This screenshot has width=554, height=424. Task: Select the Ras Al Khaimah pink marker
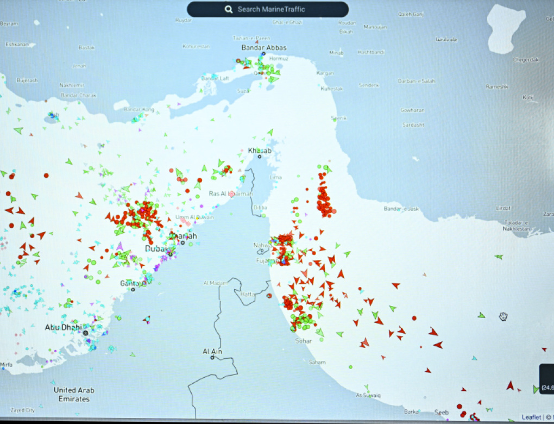(232, 194)
